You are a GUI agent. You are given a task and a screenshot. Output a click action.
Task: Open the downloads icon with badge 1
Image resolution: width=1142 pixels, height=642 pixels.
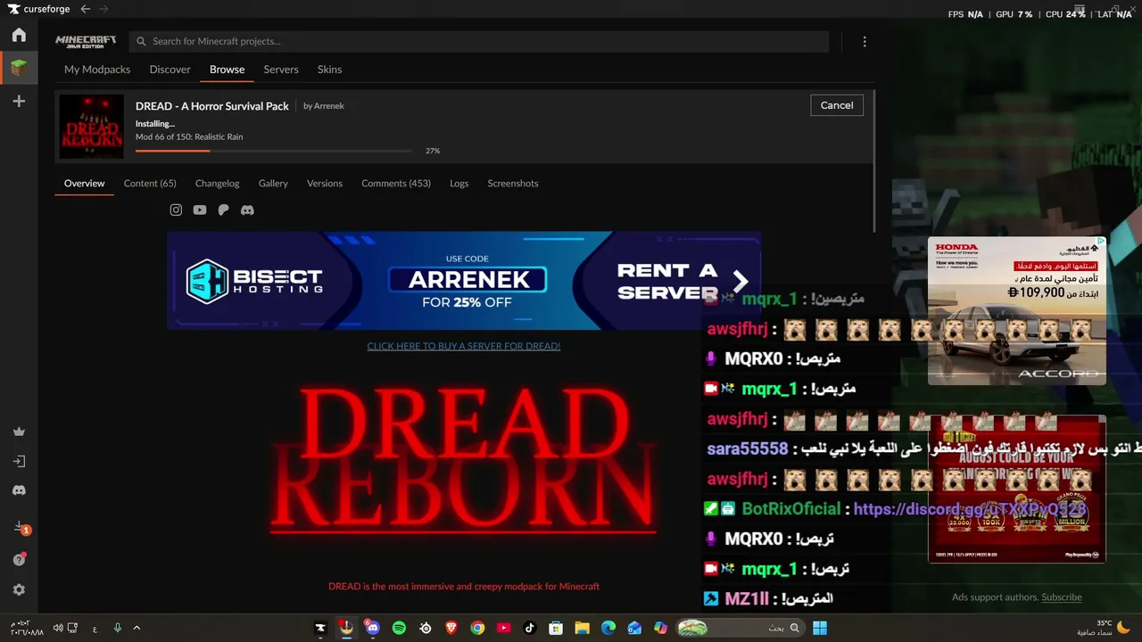21,527
